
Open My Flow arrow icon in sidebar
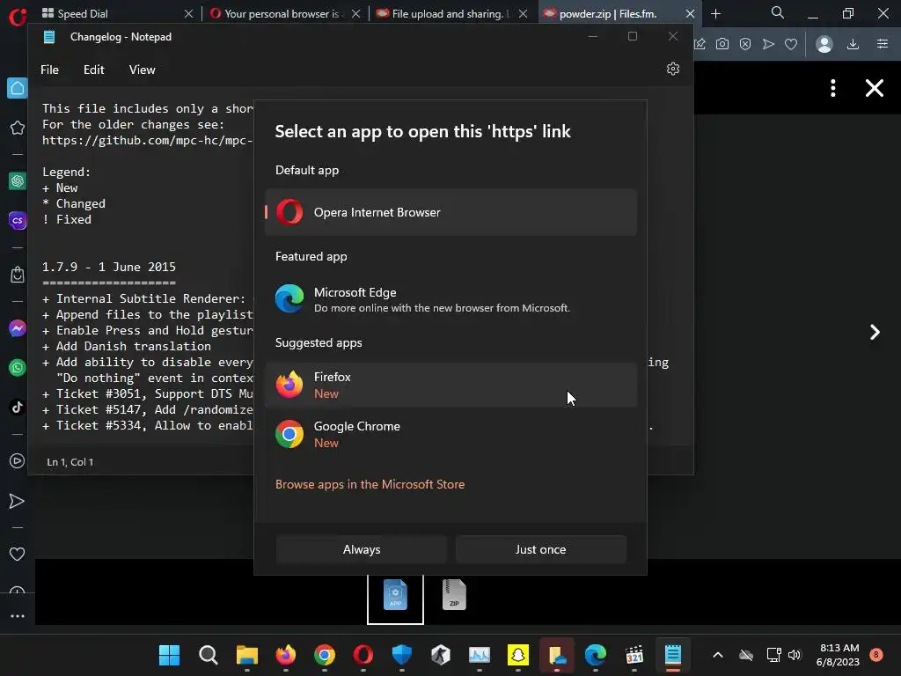pyautogui.click(x=18, y=501)
